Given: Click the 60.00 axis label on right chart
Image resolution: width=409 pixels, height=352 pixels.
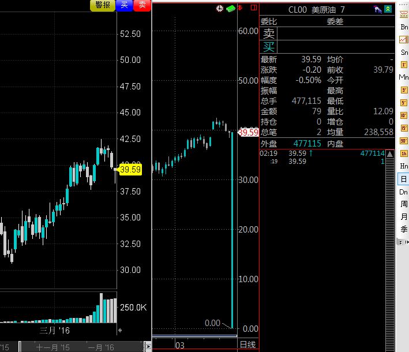Looking at the screenshot, I should point(248,31).
